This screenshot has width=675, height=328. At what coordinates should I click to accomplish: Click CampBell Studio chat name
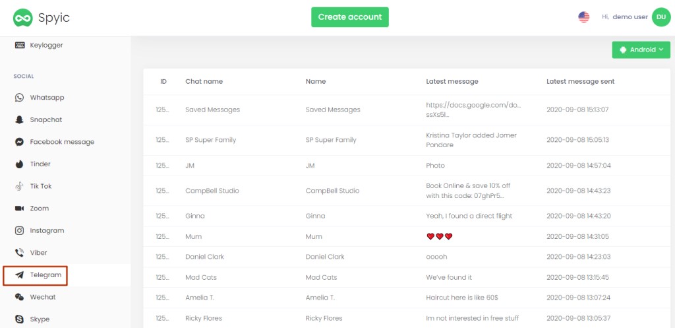click(212, 191)
